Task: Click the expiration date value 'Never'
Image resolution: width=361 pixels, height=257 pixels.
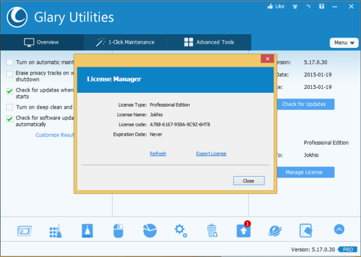Action: [156, 134]
